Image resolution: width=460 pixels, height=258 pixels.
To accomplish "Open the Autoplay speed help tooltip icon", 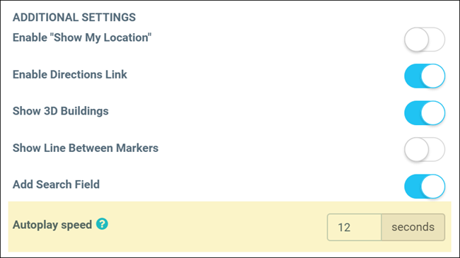I will 102,224.
